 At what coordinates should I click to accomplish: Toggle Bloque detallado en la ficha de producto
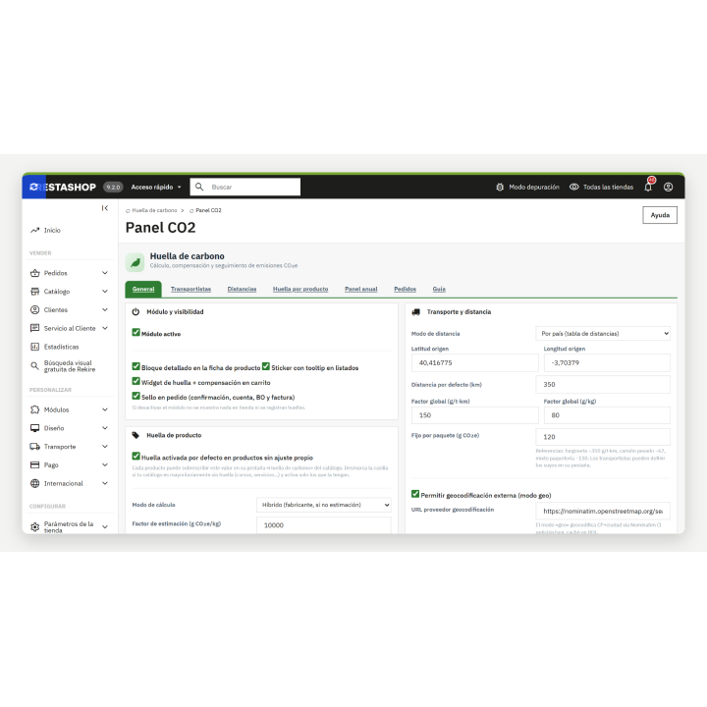136,366
